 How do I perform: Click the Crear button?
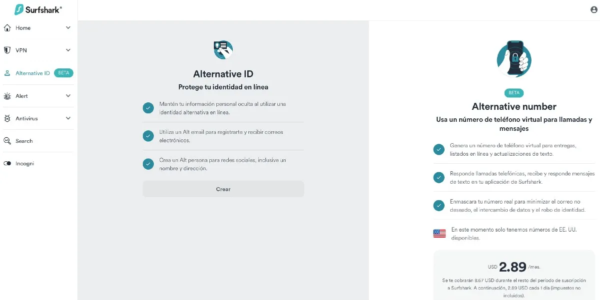(x=223, y=189)
